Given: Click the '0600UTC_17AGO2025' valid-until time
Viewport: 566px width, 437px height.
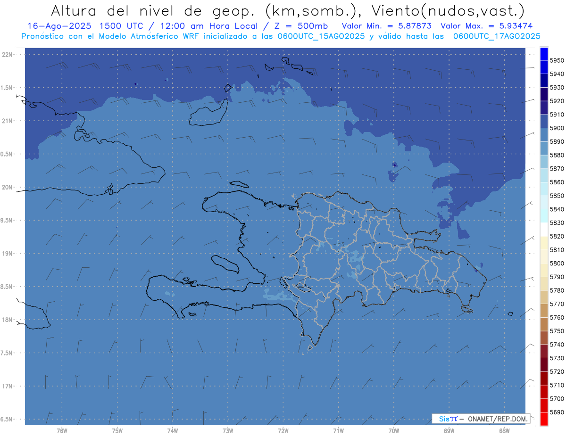Looking at the screenshot, I should click(x=497, y=36).
